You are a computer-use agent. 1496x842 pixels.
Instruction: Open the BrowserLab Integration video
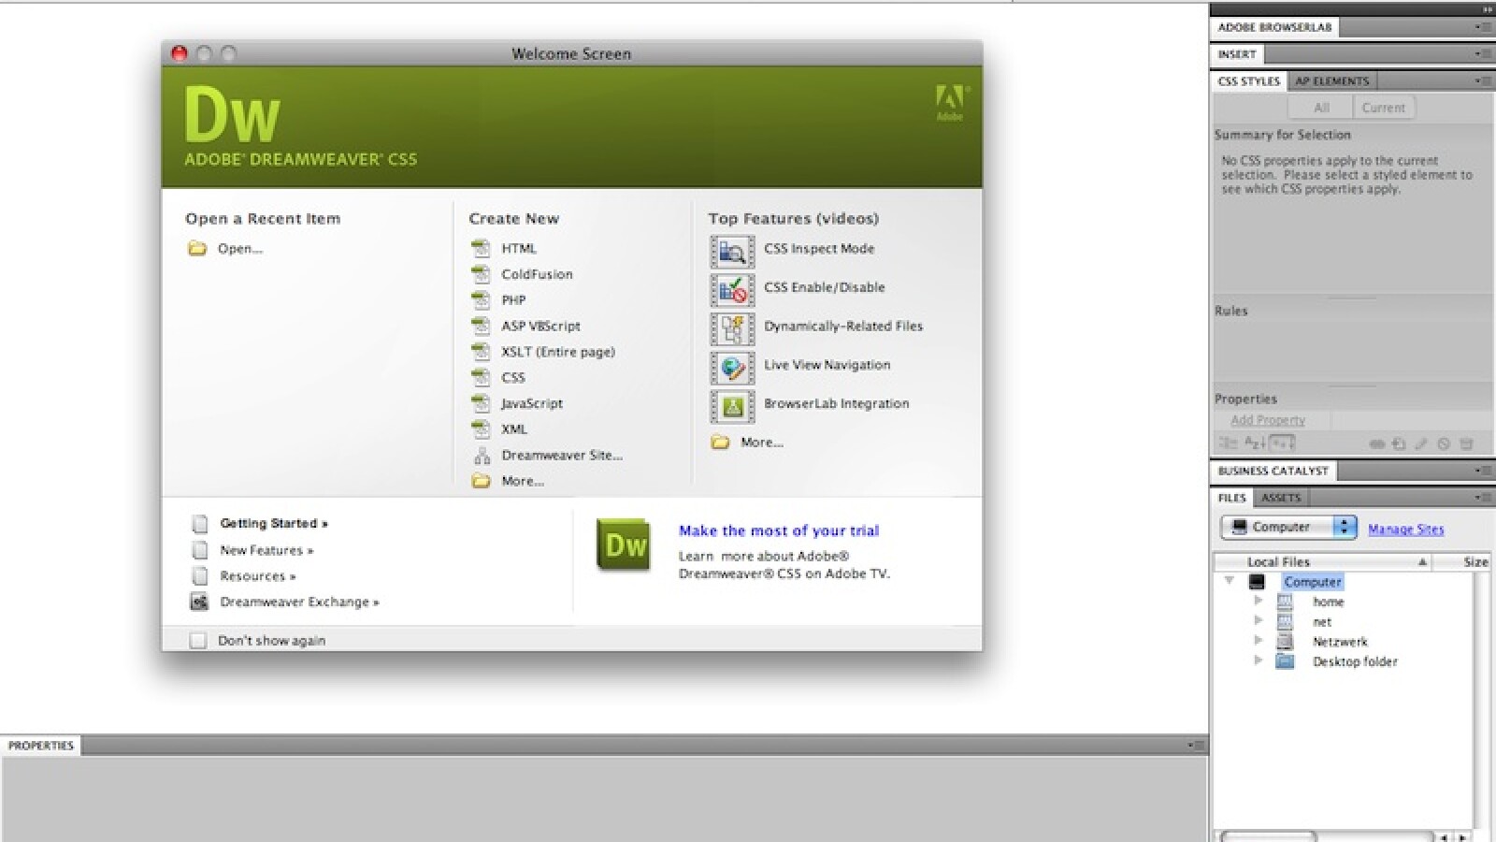(x=835, y=403)
